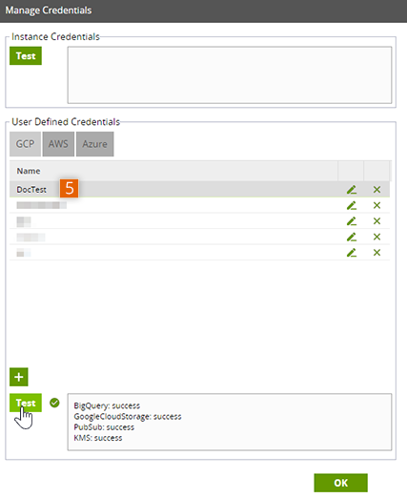
Task: Click the 'BigQuery: success' result line
Action: click(107, 405)
